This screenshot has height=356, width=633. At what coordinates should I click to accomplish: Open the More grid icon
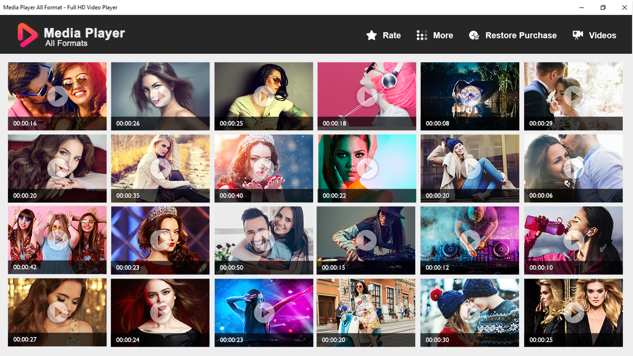tap(421, 35)
